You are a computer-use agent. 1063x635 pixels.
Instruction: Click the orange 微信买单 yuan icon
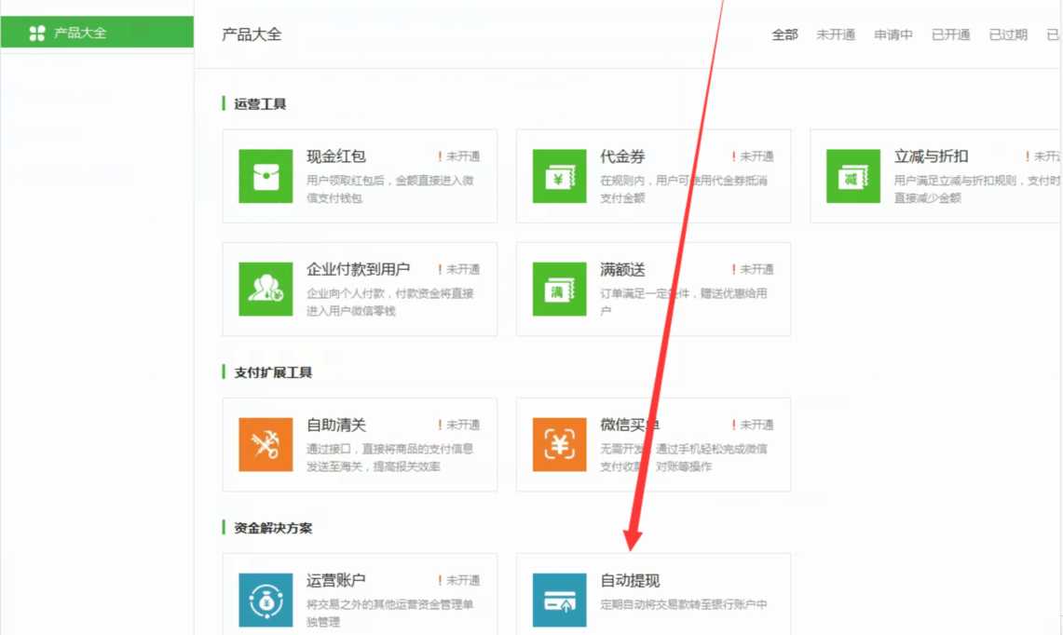tap(559, 444)
